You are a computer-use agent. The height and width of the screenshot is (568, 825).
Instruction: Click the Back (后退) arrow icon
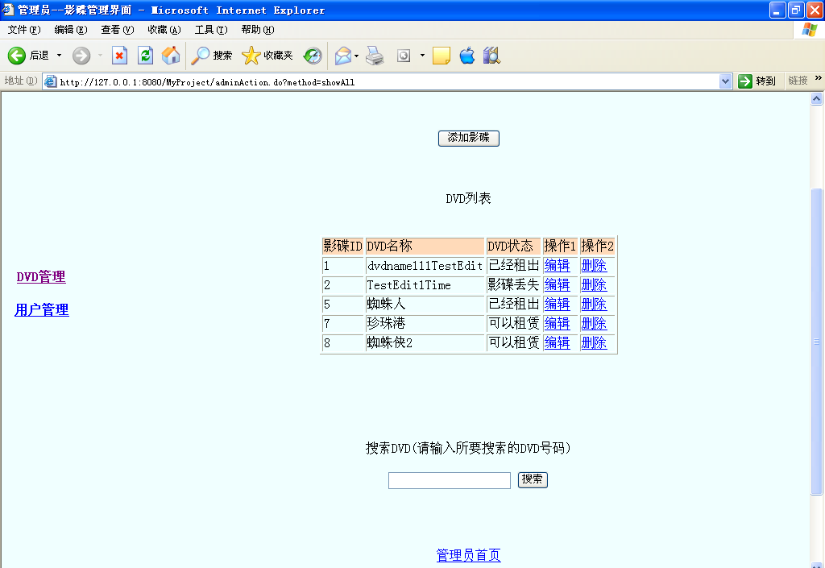pyautogui.click(x=17, y=56)
